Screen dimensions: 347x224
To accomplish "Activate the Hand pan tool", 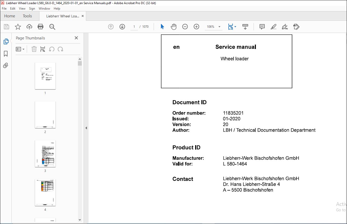I will (173, 27).
